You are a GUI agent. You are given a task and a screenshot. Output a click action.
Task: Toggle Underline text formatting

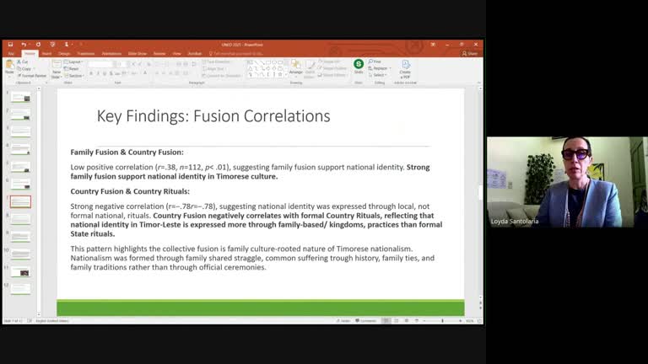(103, 73)
